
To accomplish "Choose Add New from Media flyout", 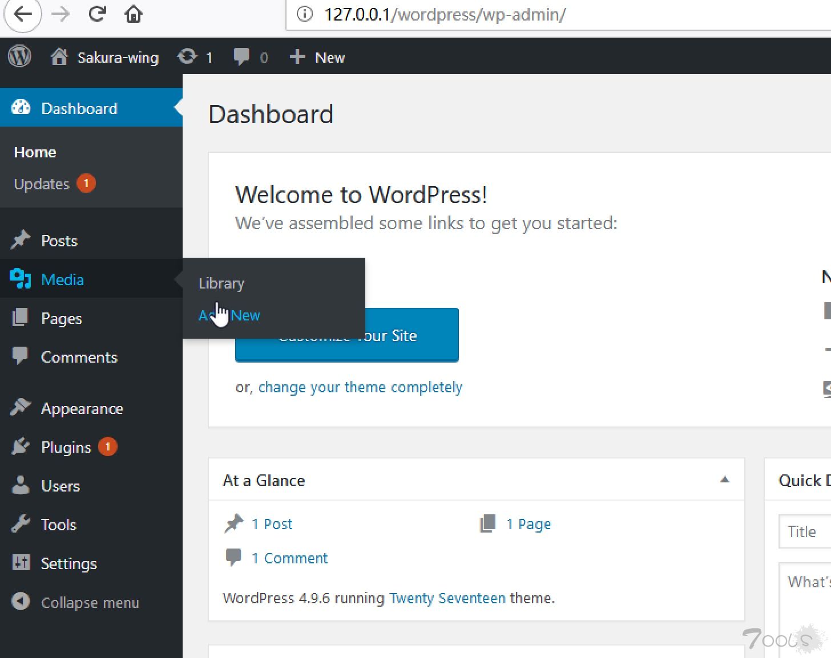I will 229,315.
